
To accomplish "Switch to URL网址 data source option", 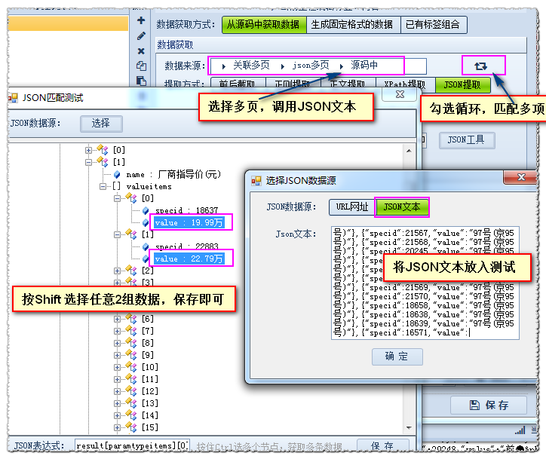I will (x=351, y=207).
